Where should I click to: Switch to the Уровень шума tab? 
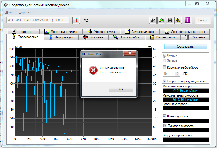pyautogui.click(x=101, y=31)
